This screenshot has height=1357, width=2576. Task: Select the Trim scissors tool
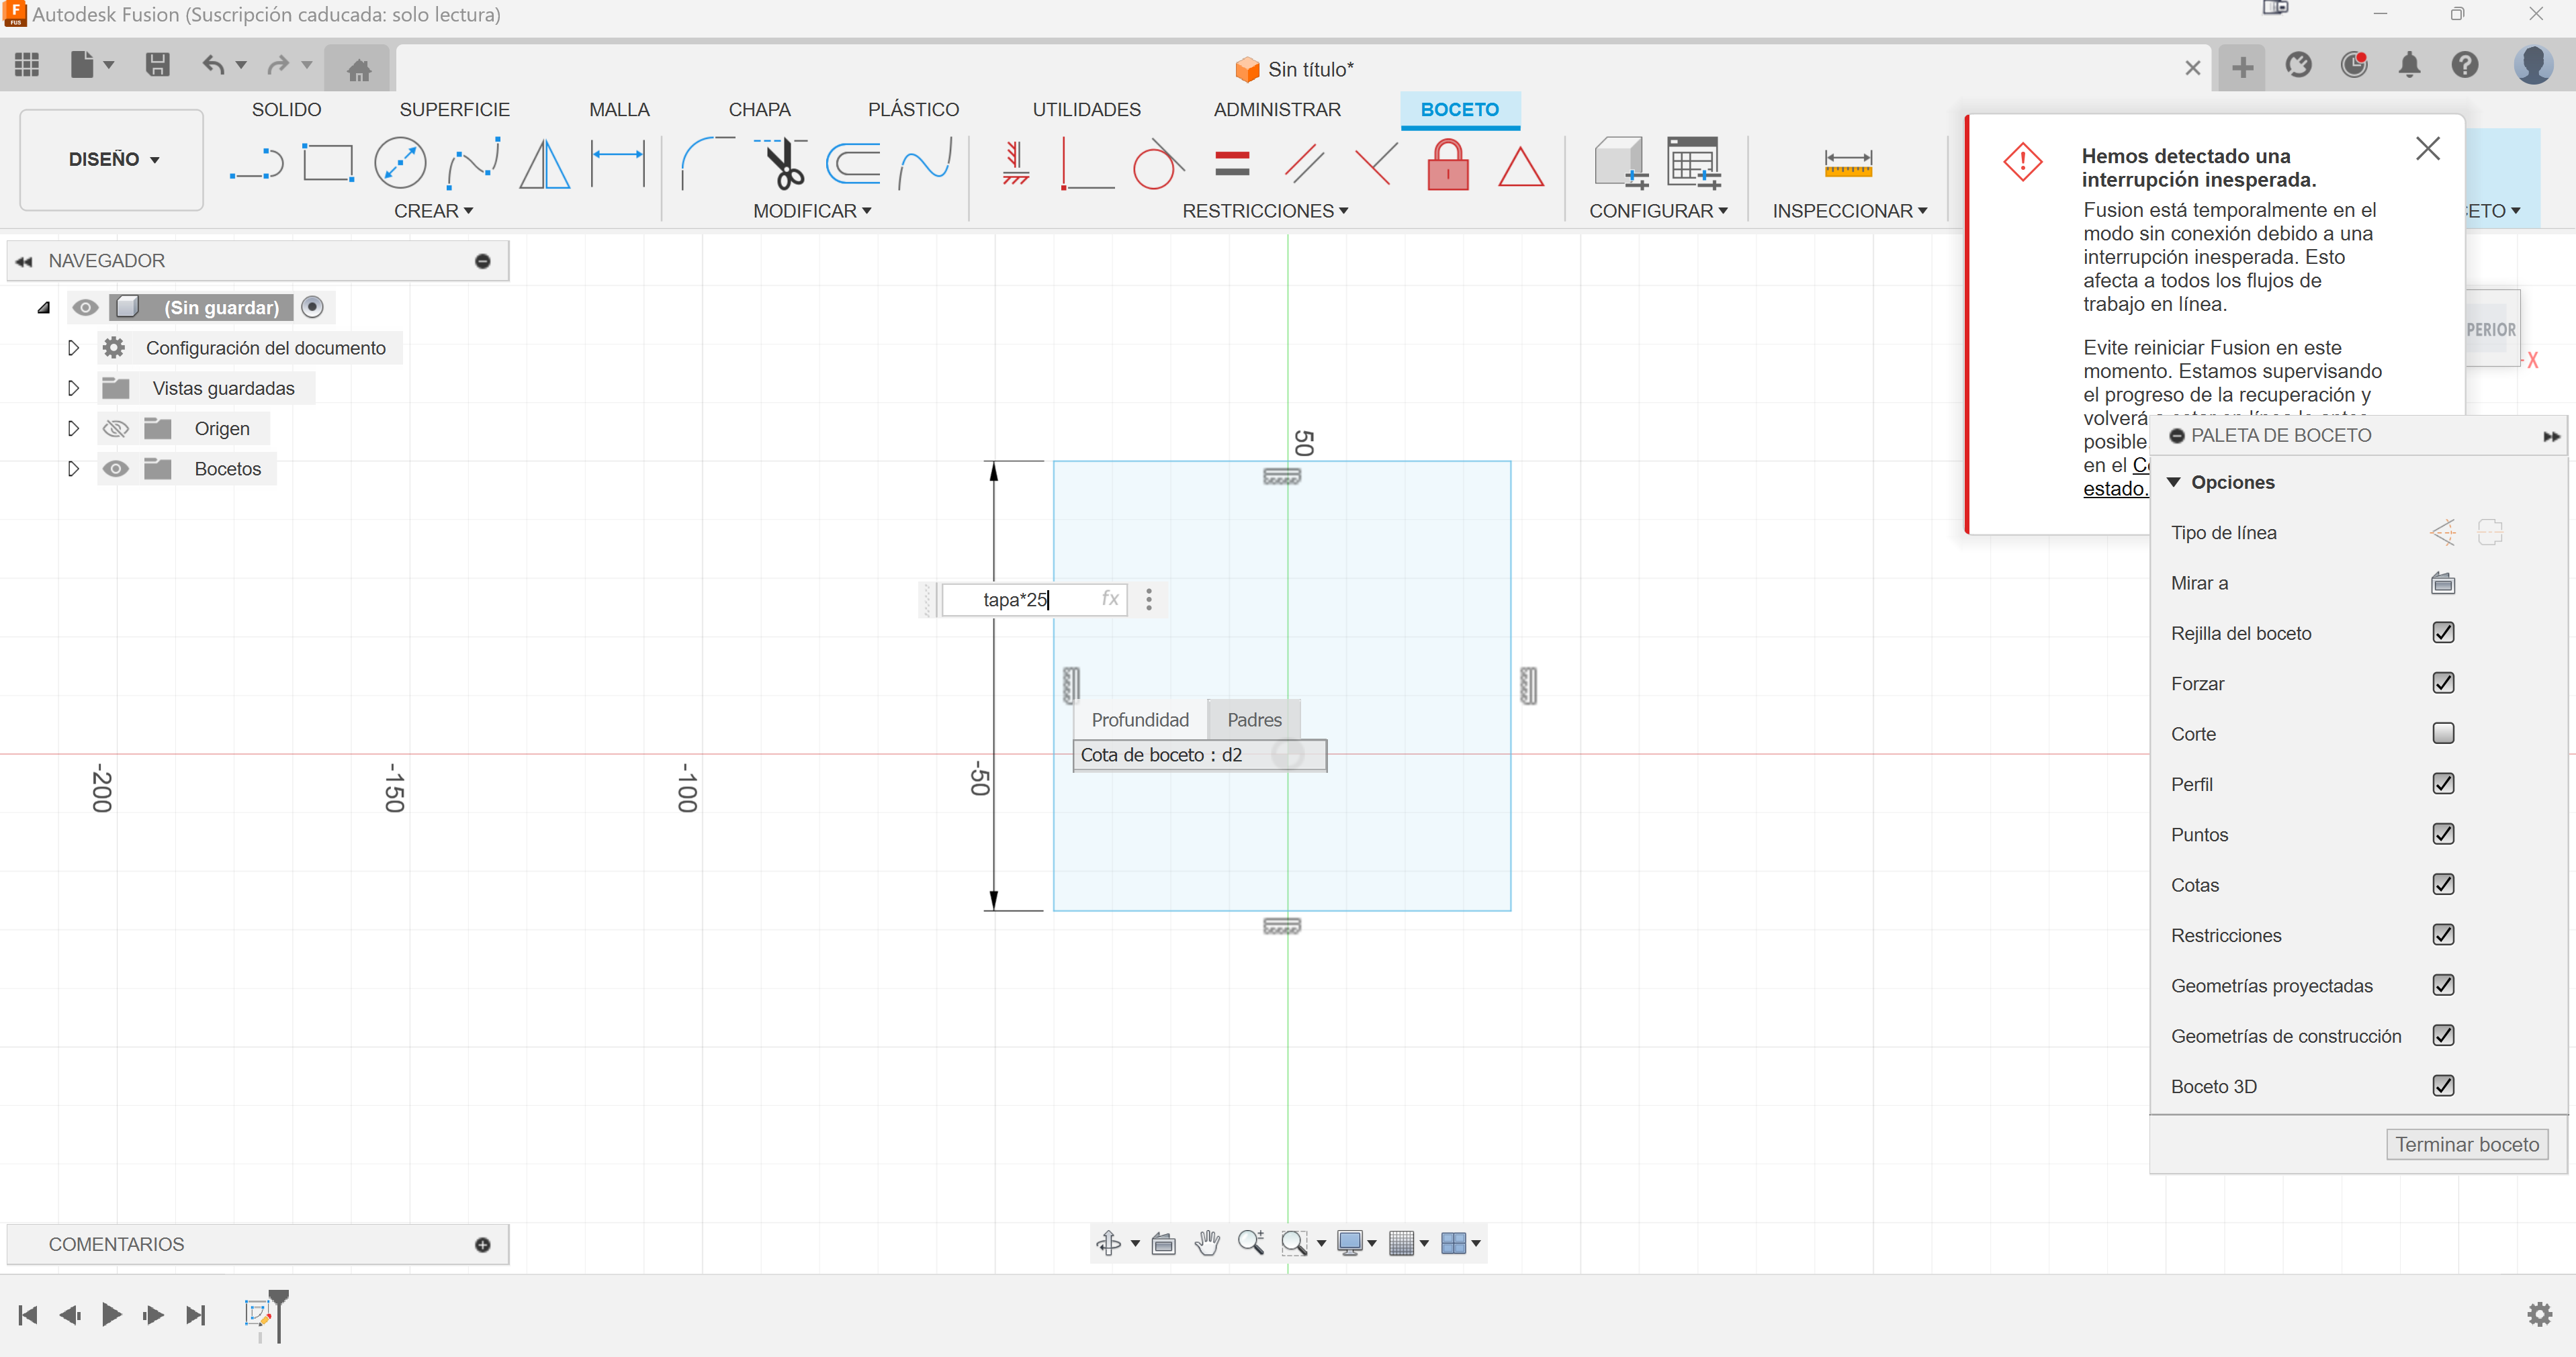point(782,163)
